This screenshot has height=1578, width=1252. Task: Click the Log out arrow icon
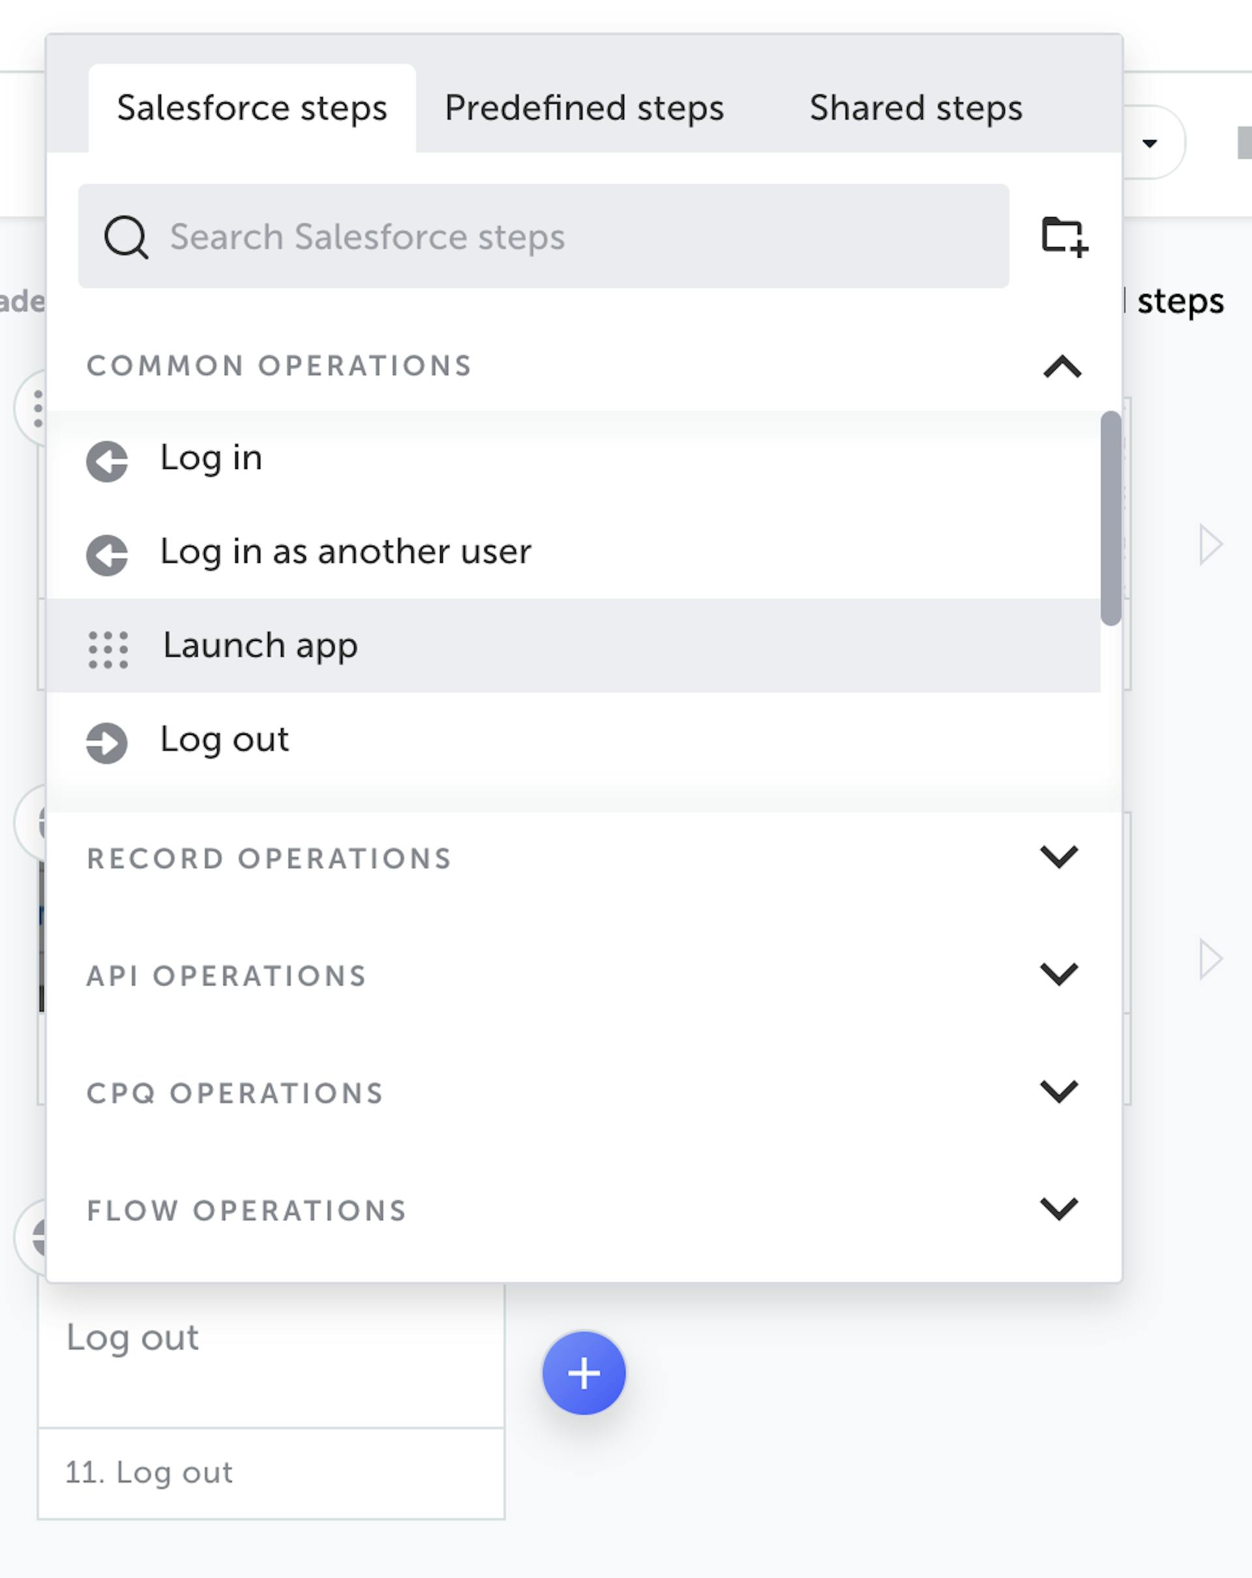pyautogui.click(x=107, y=742)
